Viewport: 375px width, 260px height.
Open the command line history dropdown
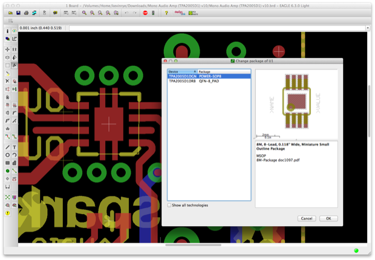368,28
